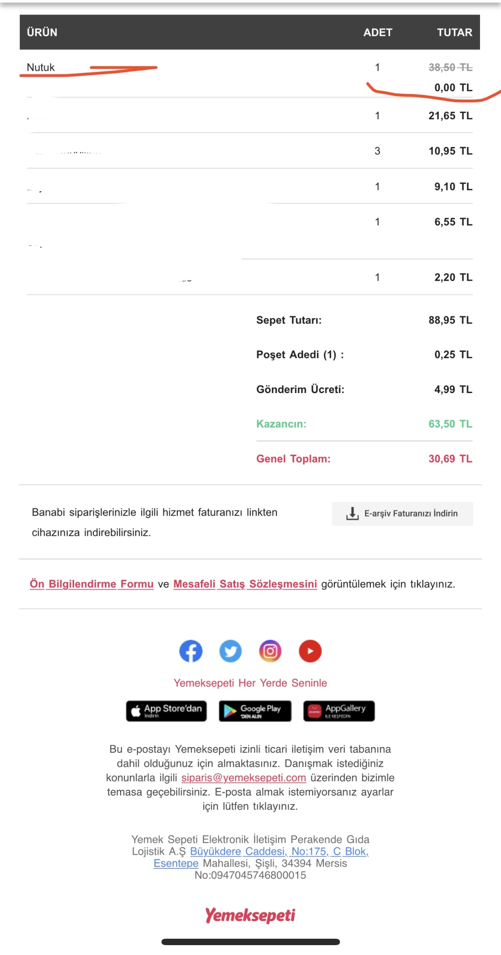Image resolution: width=501 pixels, height=955 pixels.
Task: Download E-arşiv Faturanızı İndirin button
Action: (403, 514)
